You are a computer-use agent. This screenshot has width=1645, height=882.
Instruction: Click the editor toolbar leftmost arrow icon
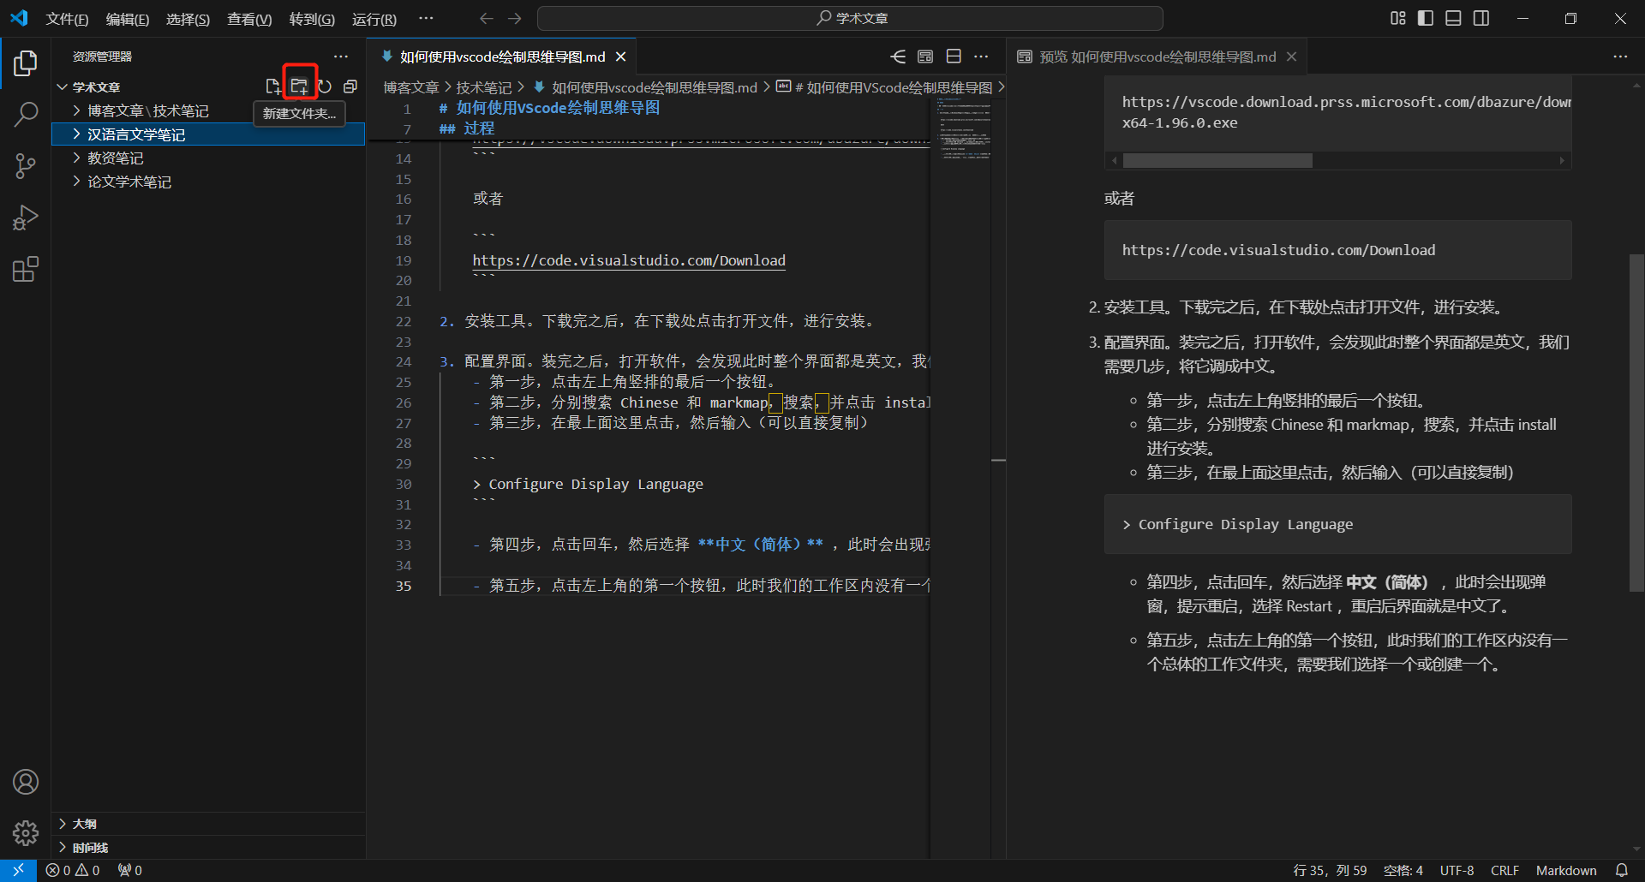pos(898,57)
